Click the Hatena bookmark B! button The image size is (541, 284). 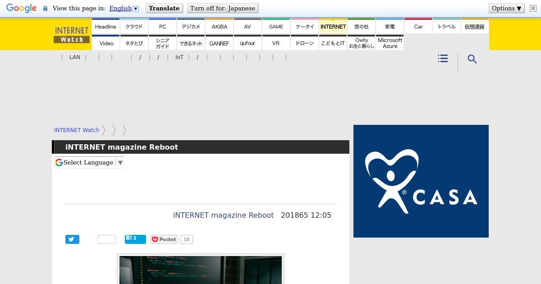(x=135, y=239)
